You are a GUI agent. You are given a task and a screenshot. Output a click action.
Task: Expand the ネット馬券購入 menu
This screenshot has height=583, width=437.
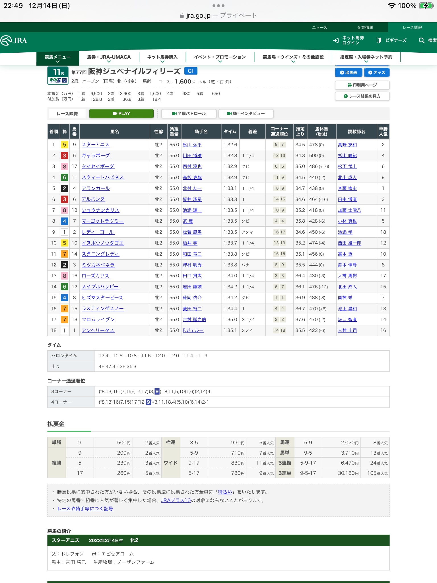coord(162,58)
